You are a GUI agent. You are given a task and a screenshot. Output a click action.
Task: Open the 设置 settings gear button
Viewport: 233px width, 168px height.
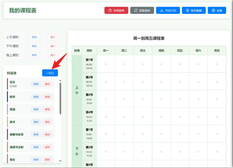[217, 11]
